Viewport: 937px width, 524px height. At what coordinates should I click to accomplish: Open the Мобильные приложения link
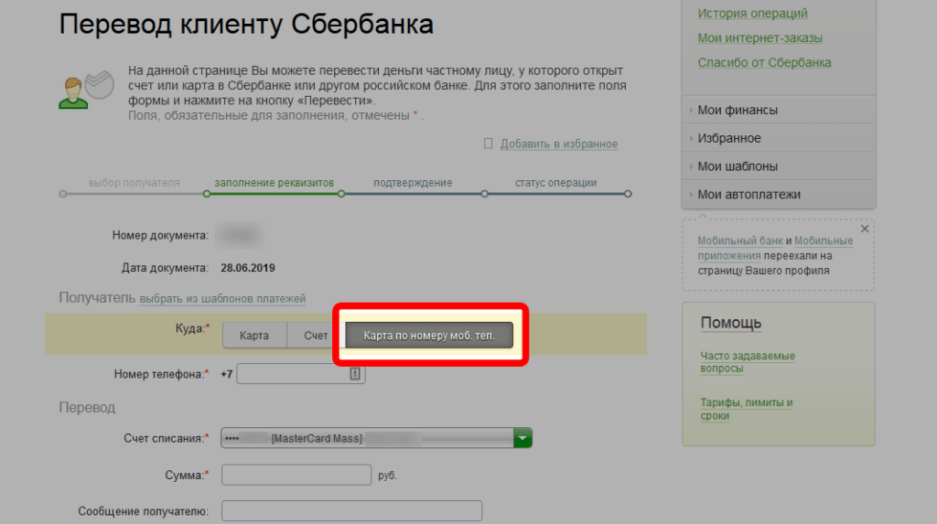coord(775,248)
